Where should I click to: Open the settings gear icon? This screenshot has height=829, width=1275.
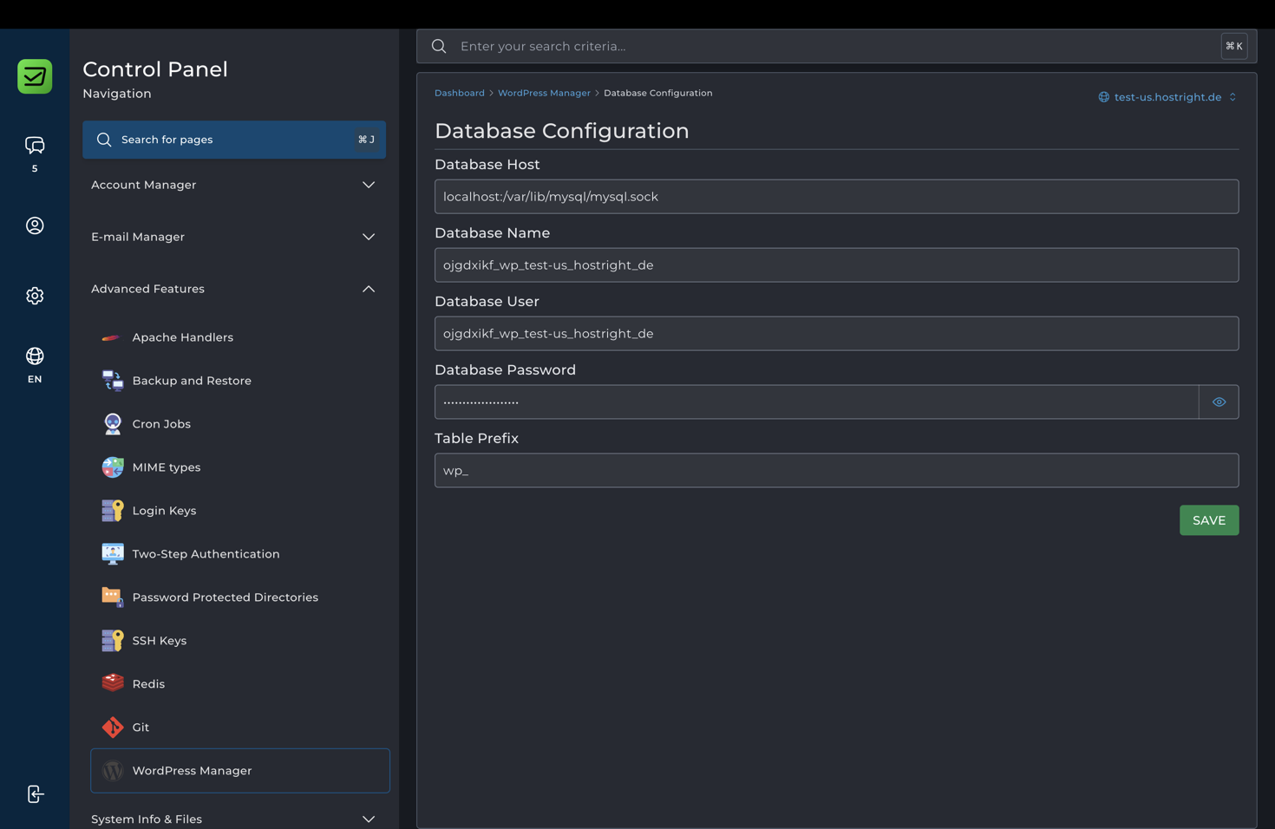35,296
